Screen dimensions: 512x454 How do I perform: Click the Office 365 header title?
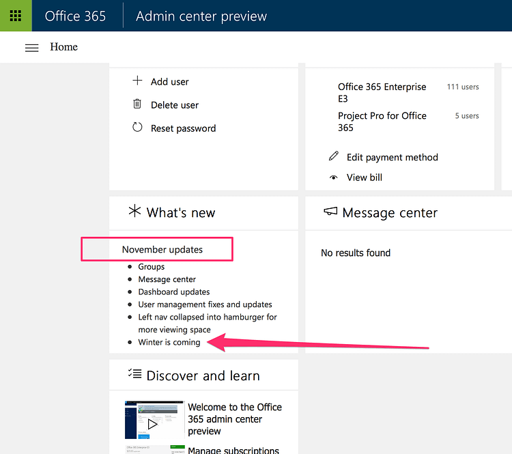(75, 16)
